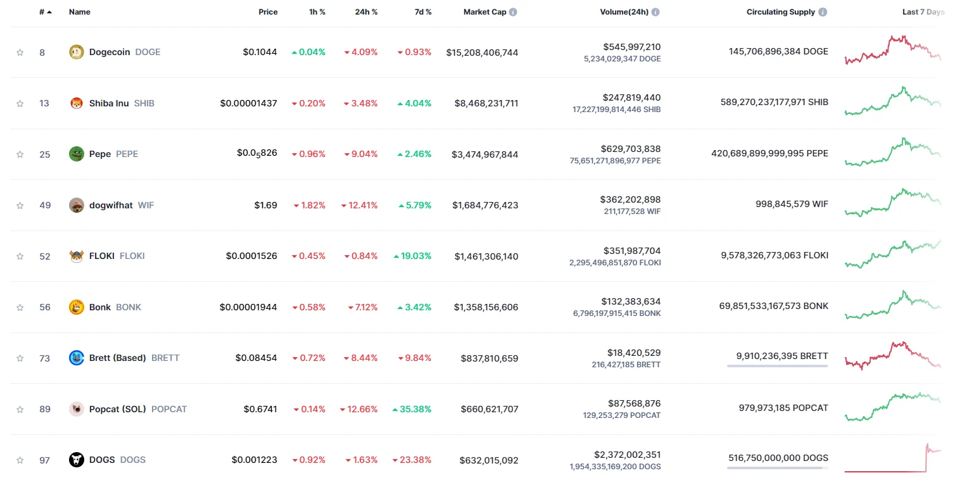Click the Dogecoin coin logo icon

click(x=76, y=52)
